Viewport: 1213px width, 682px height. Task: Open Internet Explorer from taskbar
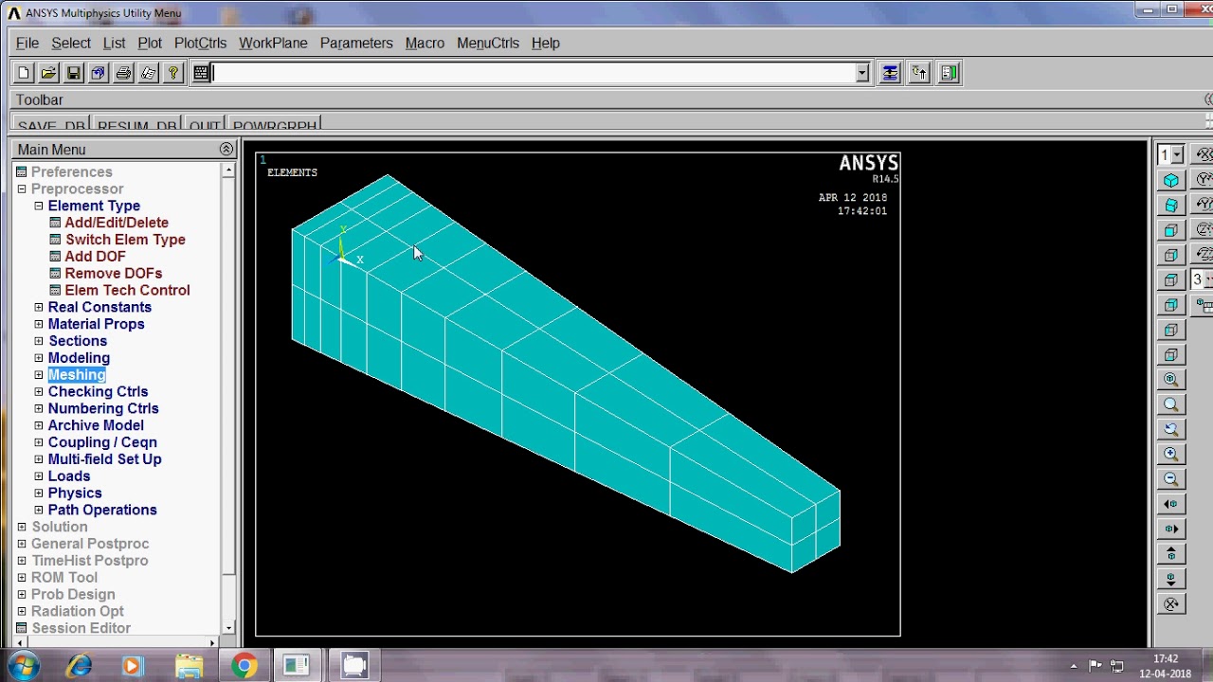pyautogui.click(x=78, y=666)
